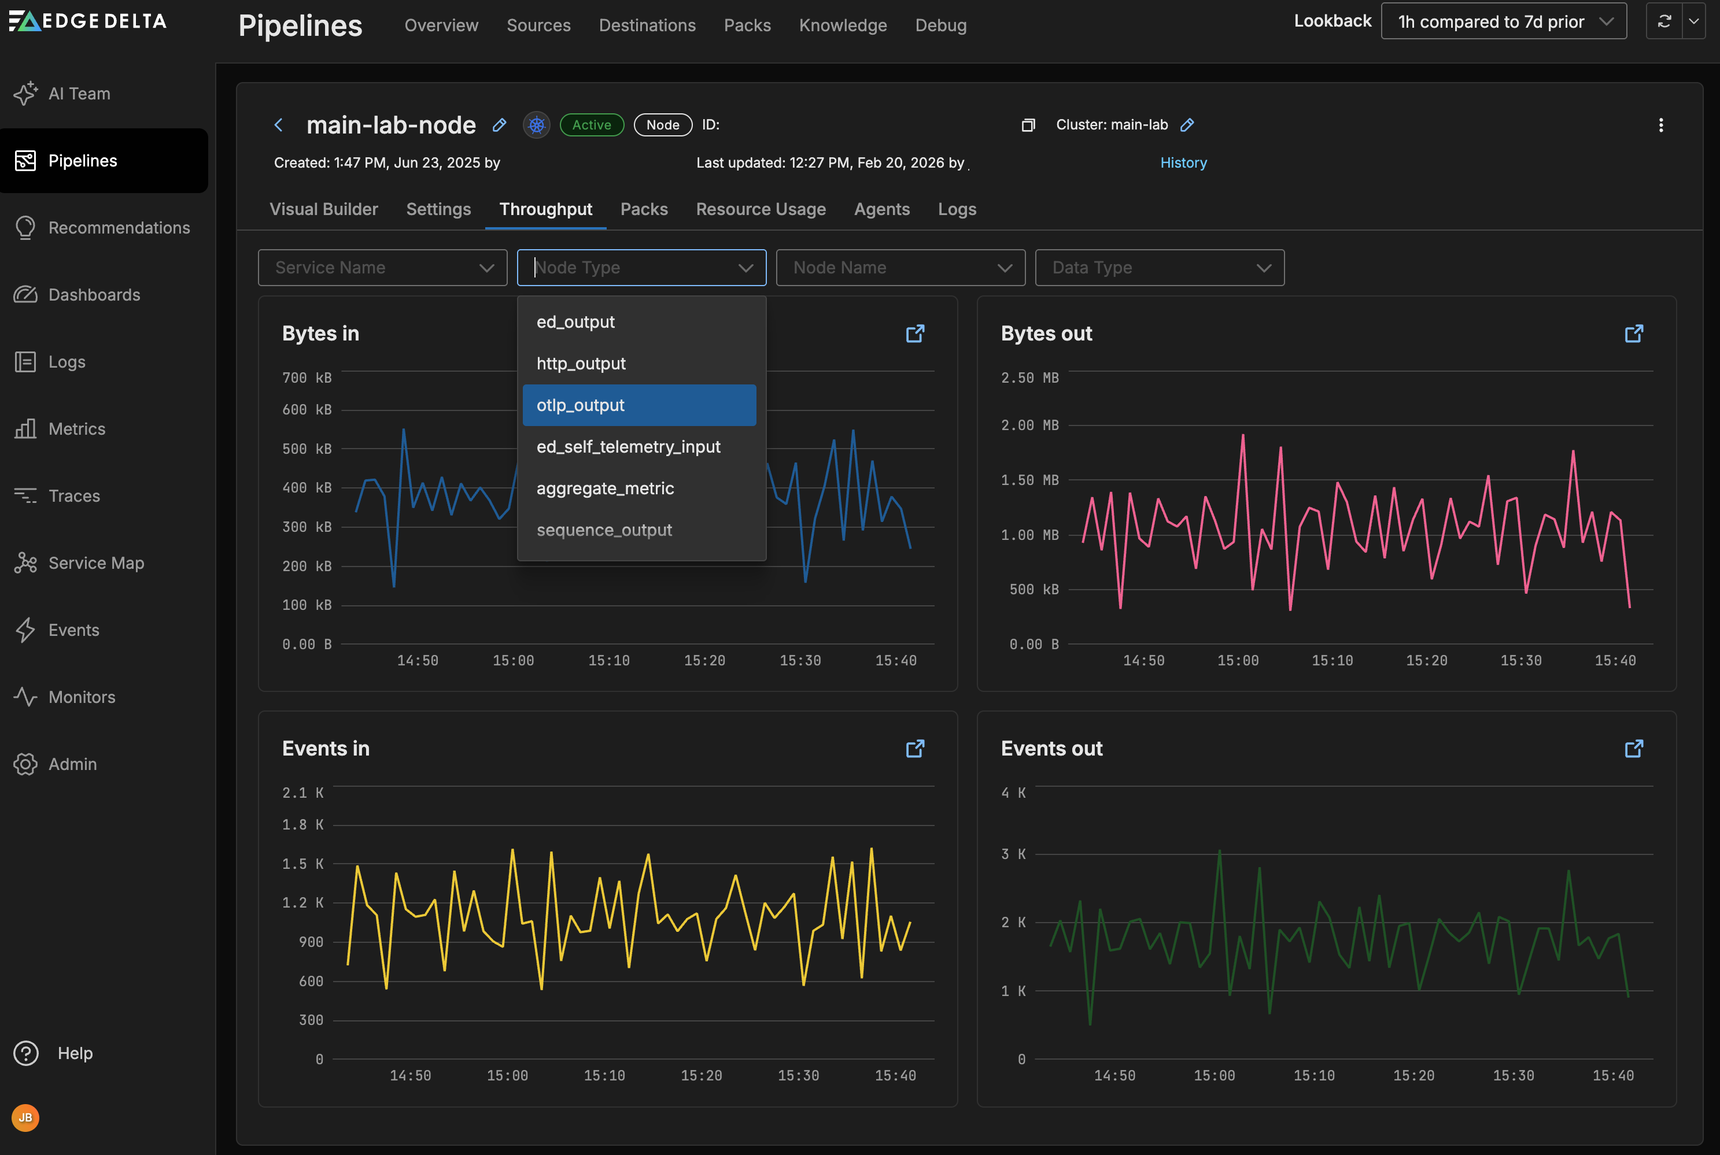
Task: Click the refresh icon in top bar
Action: [1664, 21]
